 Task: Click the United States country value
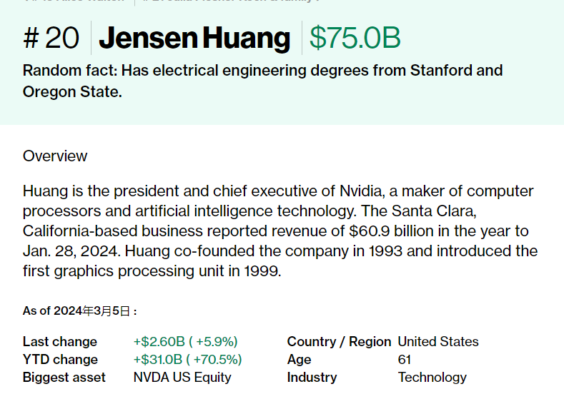(x=438, y=341)
